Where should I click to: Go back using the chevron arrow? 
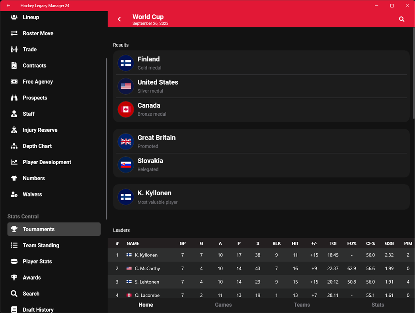coord(119,19)
